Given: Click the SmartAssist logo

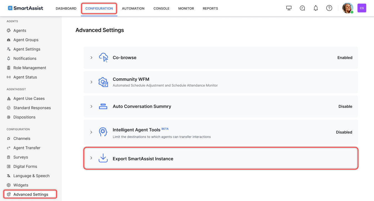Looking at the screenshot, I should [26, 8].
